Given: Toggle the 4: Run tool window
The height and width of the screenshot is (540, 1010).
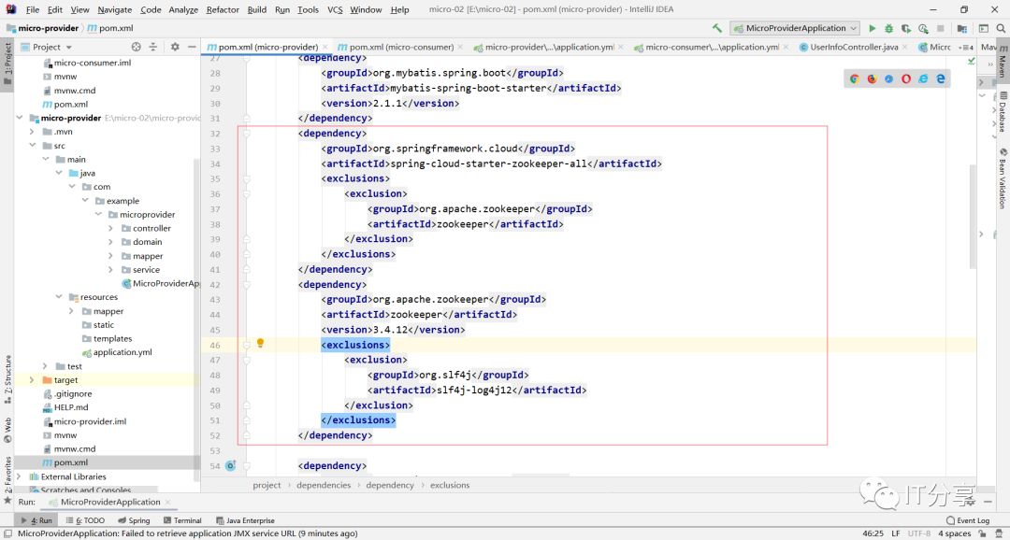Looking at the screenshot, I should coord(36,520).
